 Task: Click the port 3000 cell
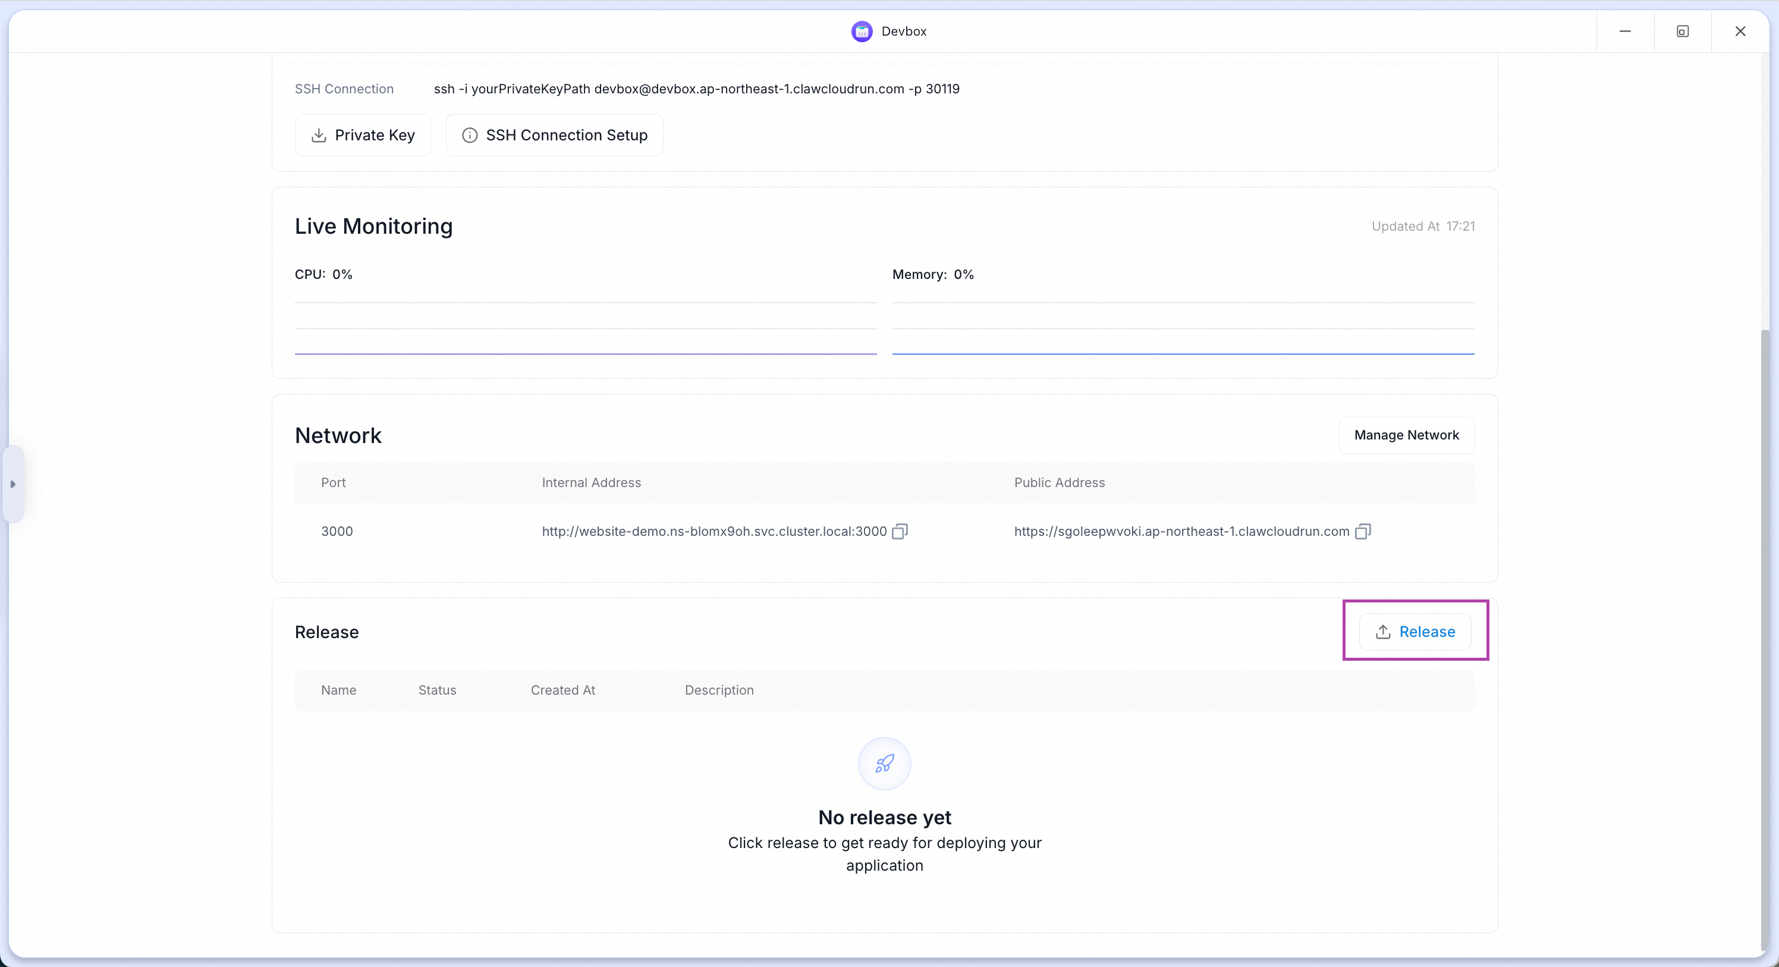pyautogui.click(x=337, y=531)
